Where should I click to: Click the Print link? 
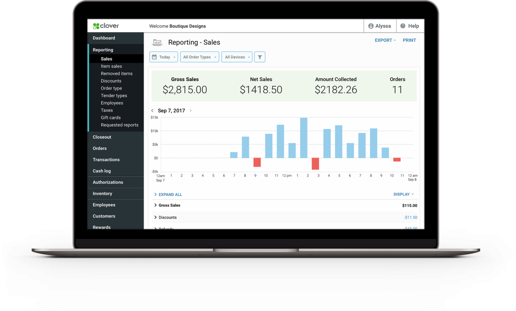[409, 40]
